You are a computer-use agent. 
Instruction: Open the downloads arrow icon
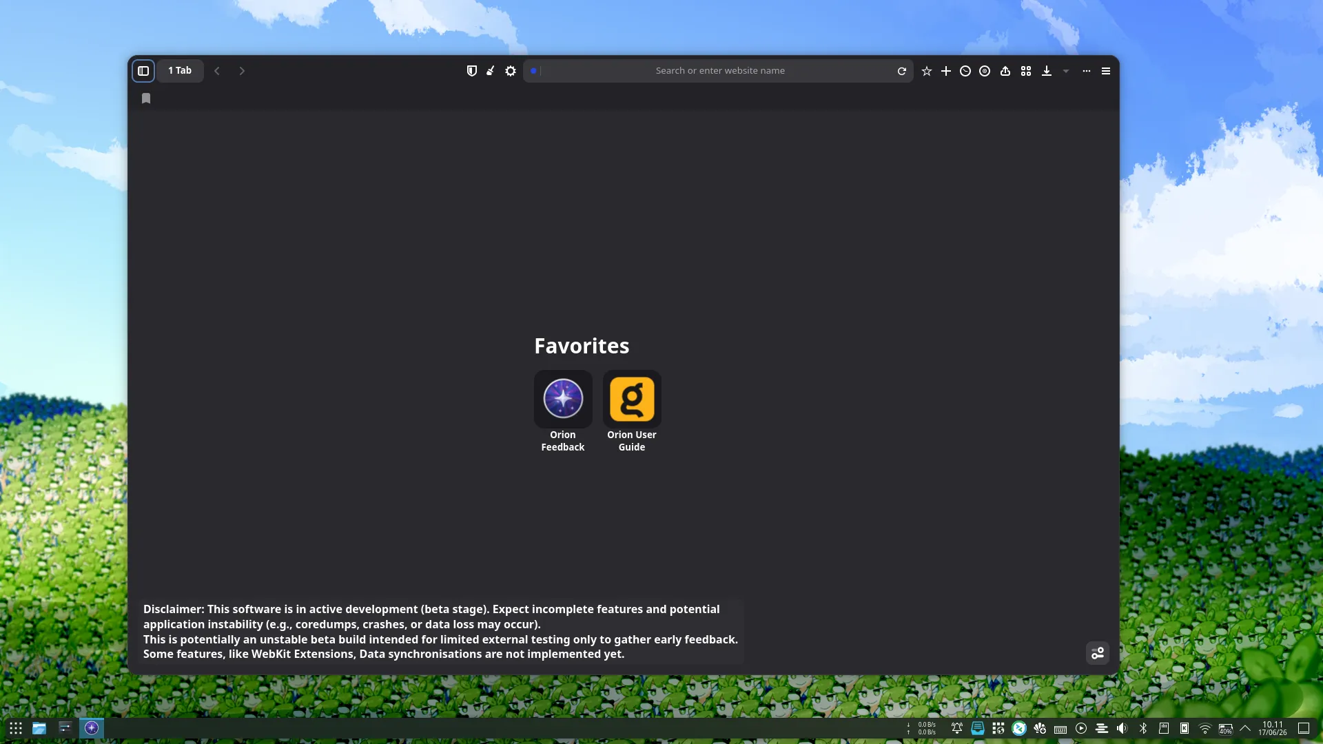pyautogui.click(x=1047, y=71)
